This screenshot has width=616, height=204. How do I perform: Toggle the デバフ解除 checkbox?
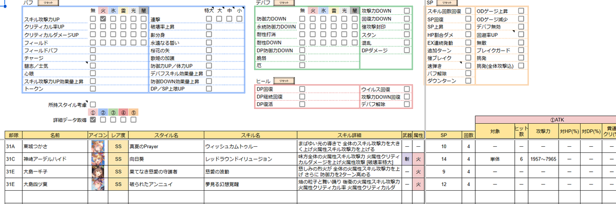pyautogui.click(x=407, y=104)
